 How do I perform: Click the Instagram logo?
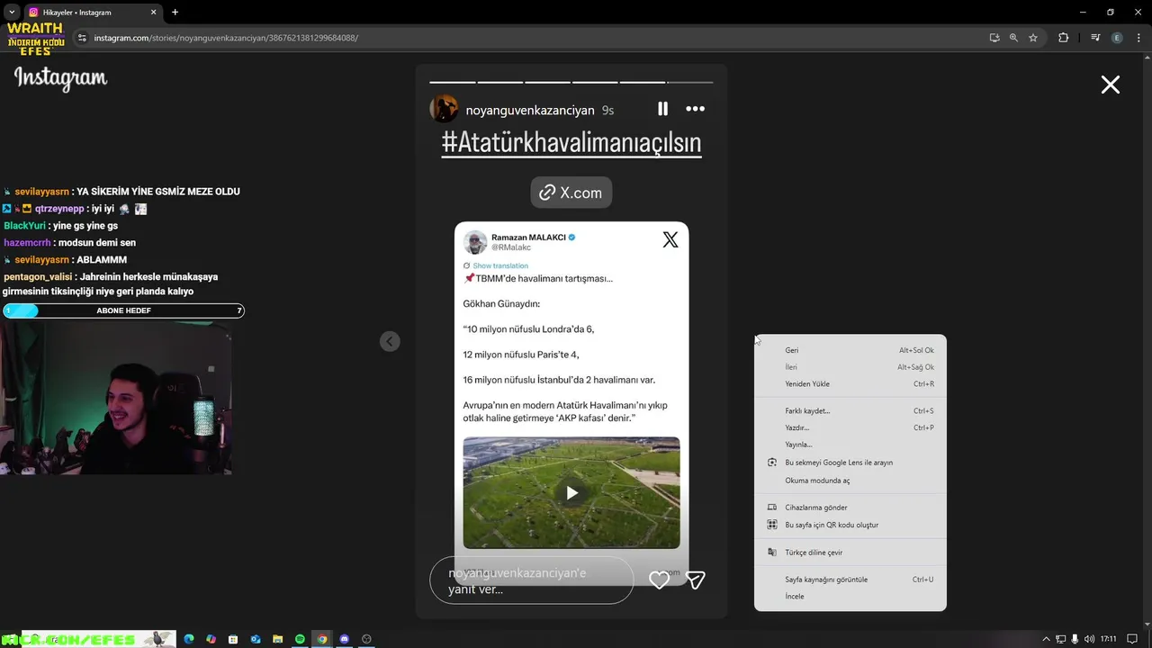point(60,79)
